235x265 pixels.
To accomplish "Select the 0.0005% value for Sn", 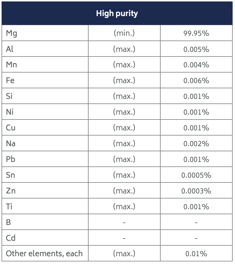I will pos(196,175).
